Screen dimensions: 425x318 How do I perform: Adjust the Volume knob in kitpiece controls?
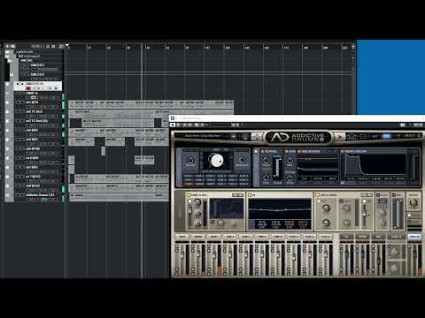click(x=190, y=160)
